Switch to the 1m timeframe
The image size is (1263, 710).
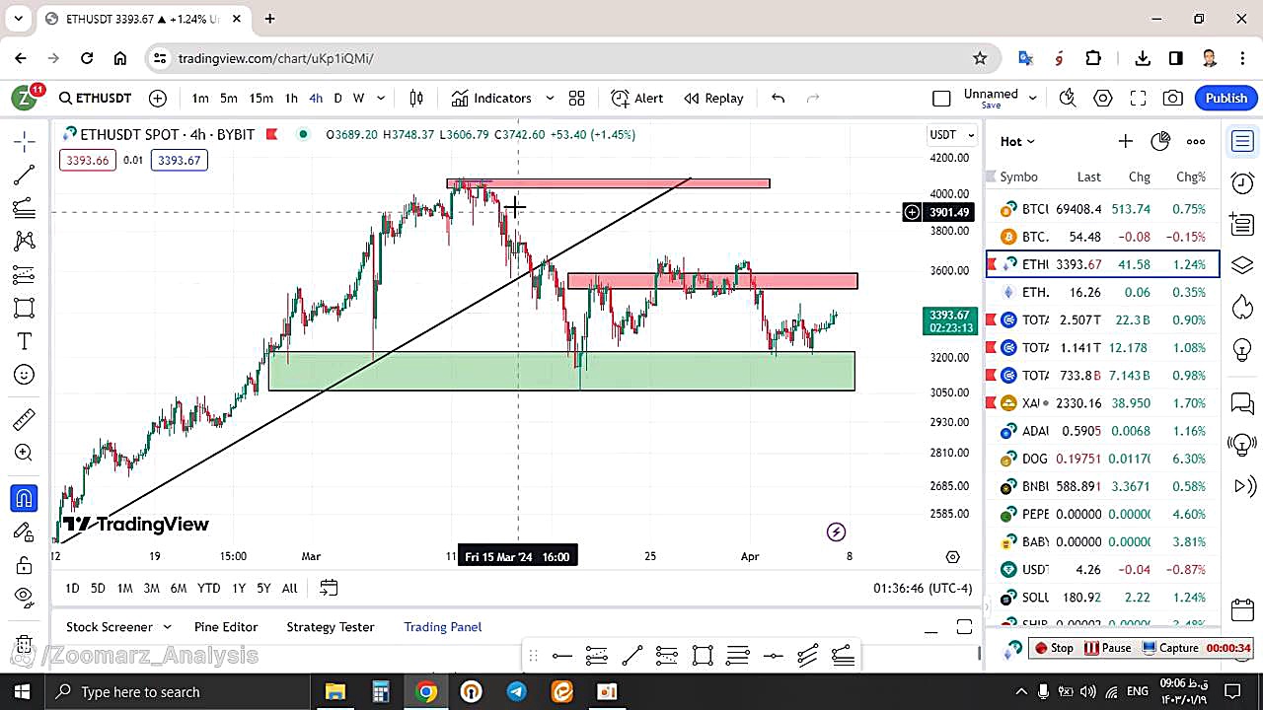200,98
